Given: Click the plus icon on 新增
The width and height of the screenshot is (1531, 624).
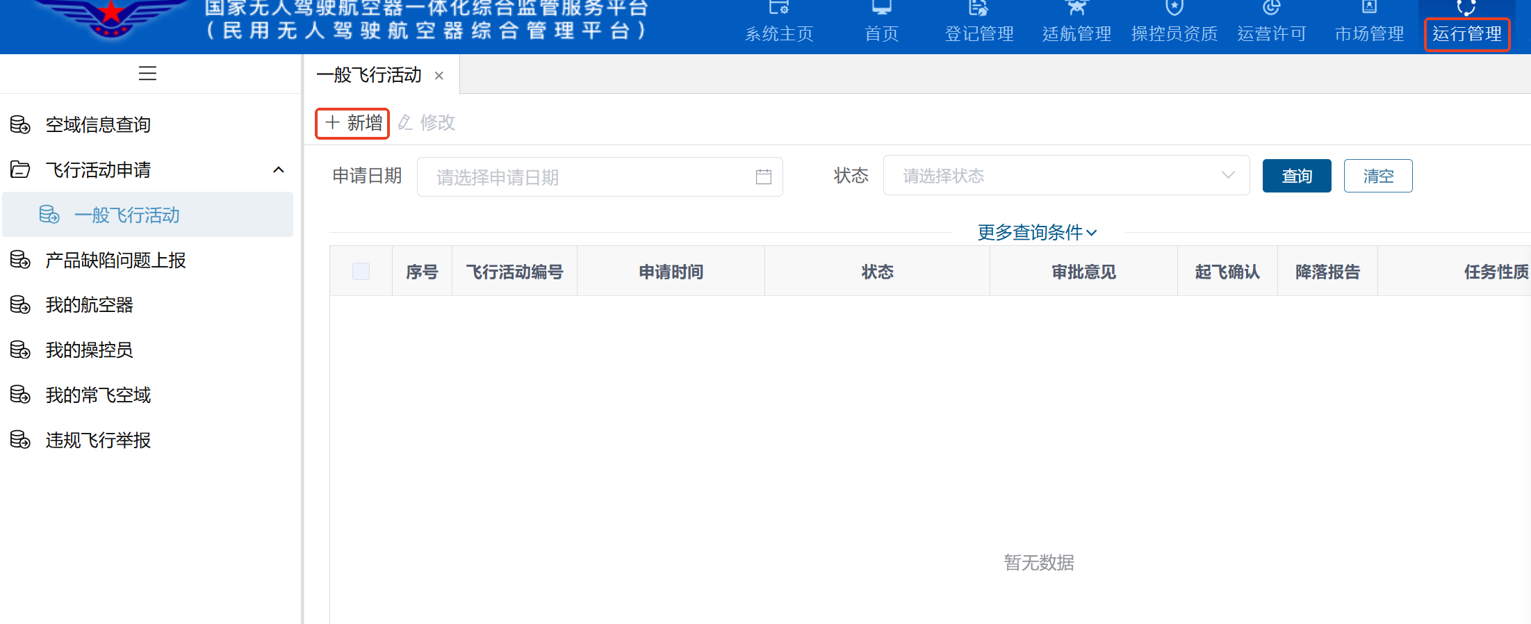Looking at the screenshot, I should [x=333, y=123].
